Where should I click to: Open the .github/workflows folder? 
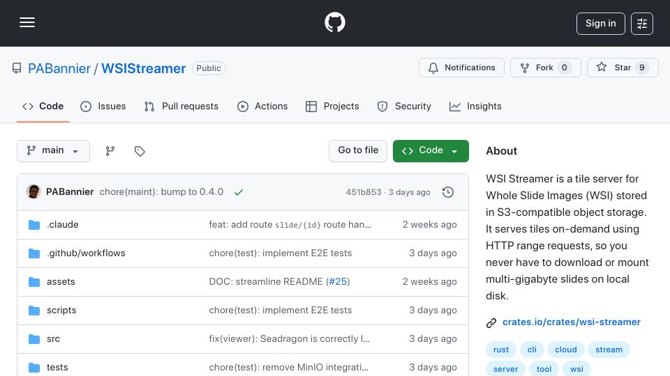(x=86, y=253)
